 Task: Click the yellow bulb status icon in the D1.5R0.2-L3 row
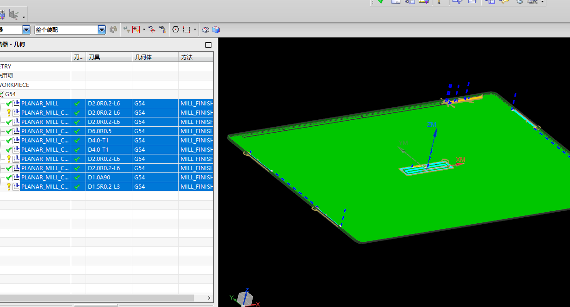point(9,187)
